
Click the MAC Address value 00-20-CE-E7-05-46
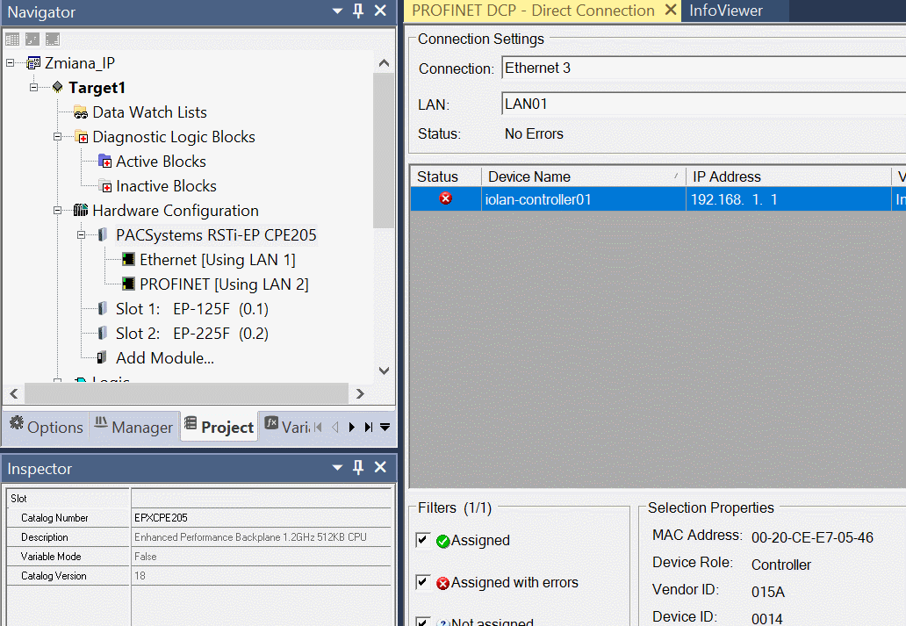pyautogui.click(x=812, y=537)
